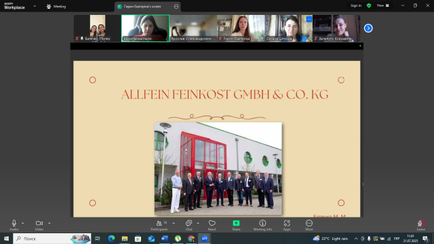Expand audio settings arrow next to Audio
The height and width of the screenshot is (244, 434).
click(22, 223)
